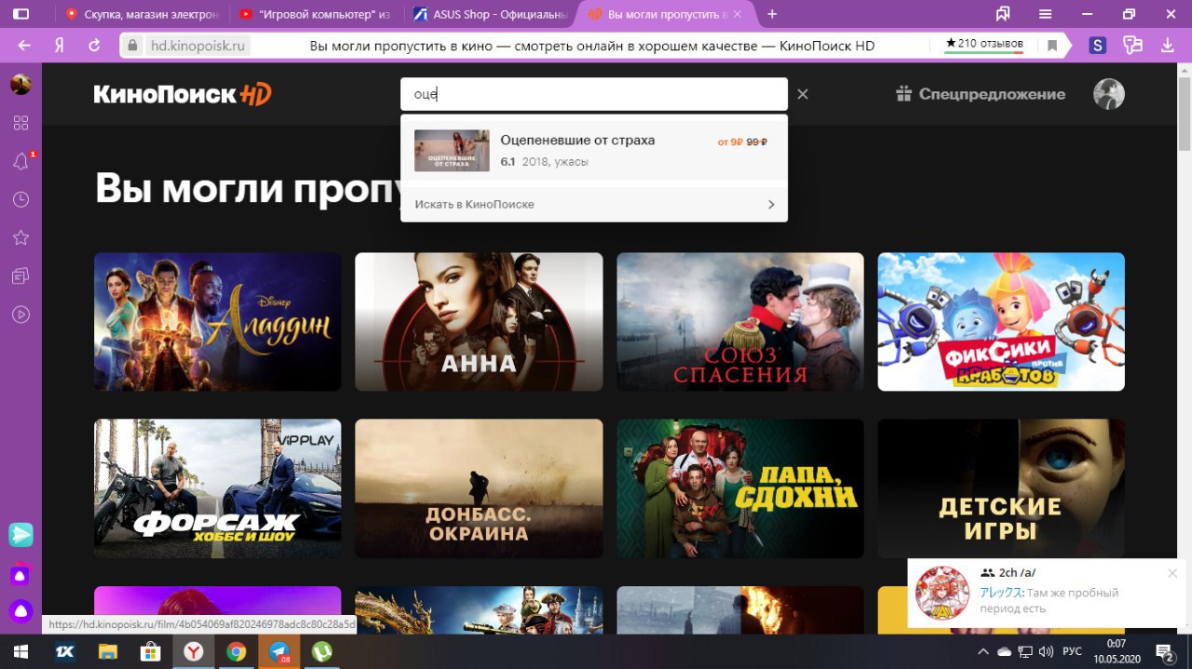The image size is (1192, 669).
Task: Open the Alice smart-home icon in the sidebar
Action: (x=20, y=575)
